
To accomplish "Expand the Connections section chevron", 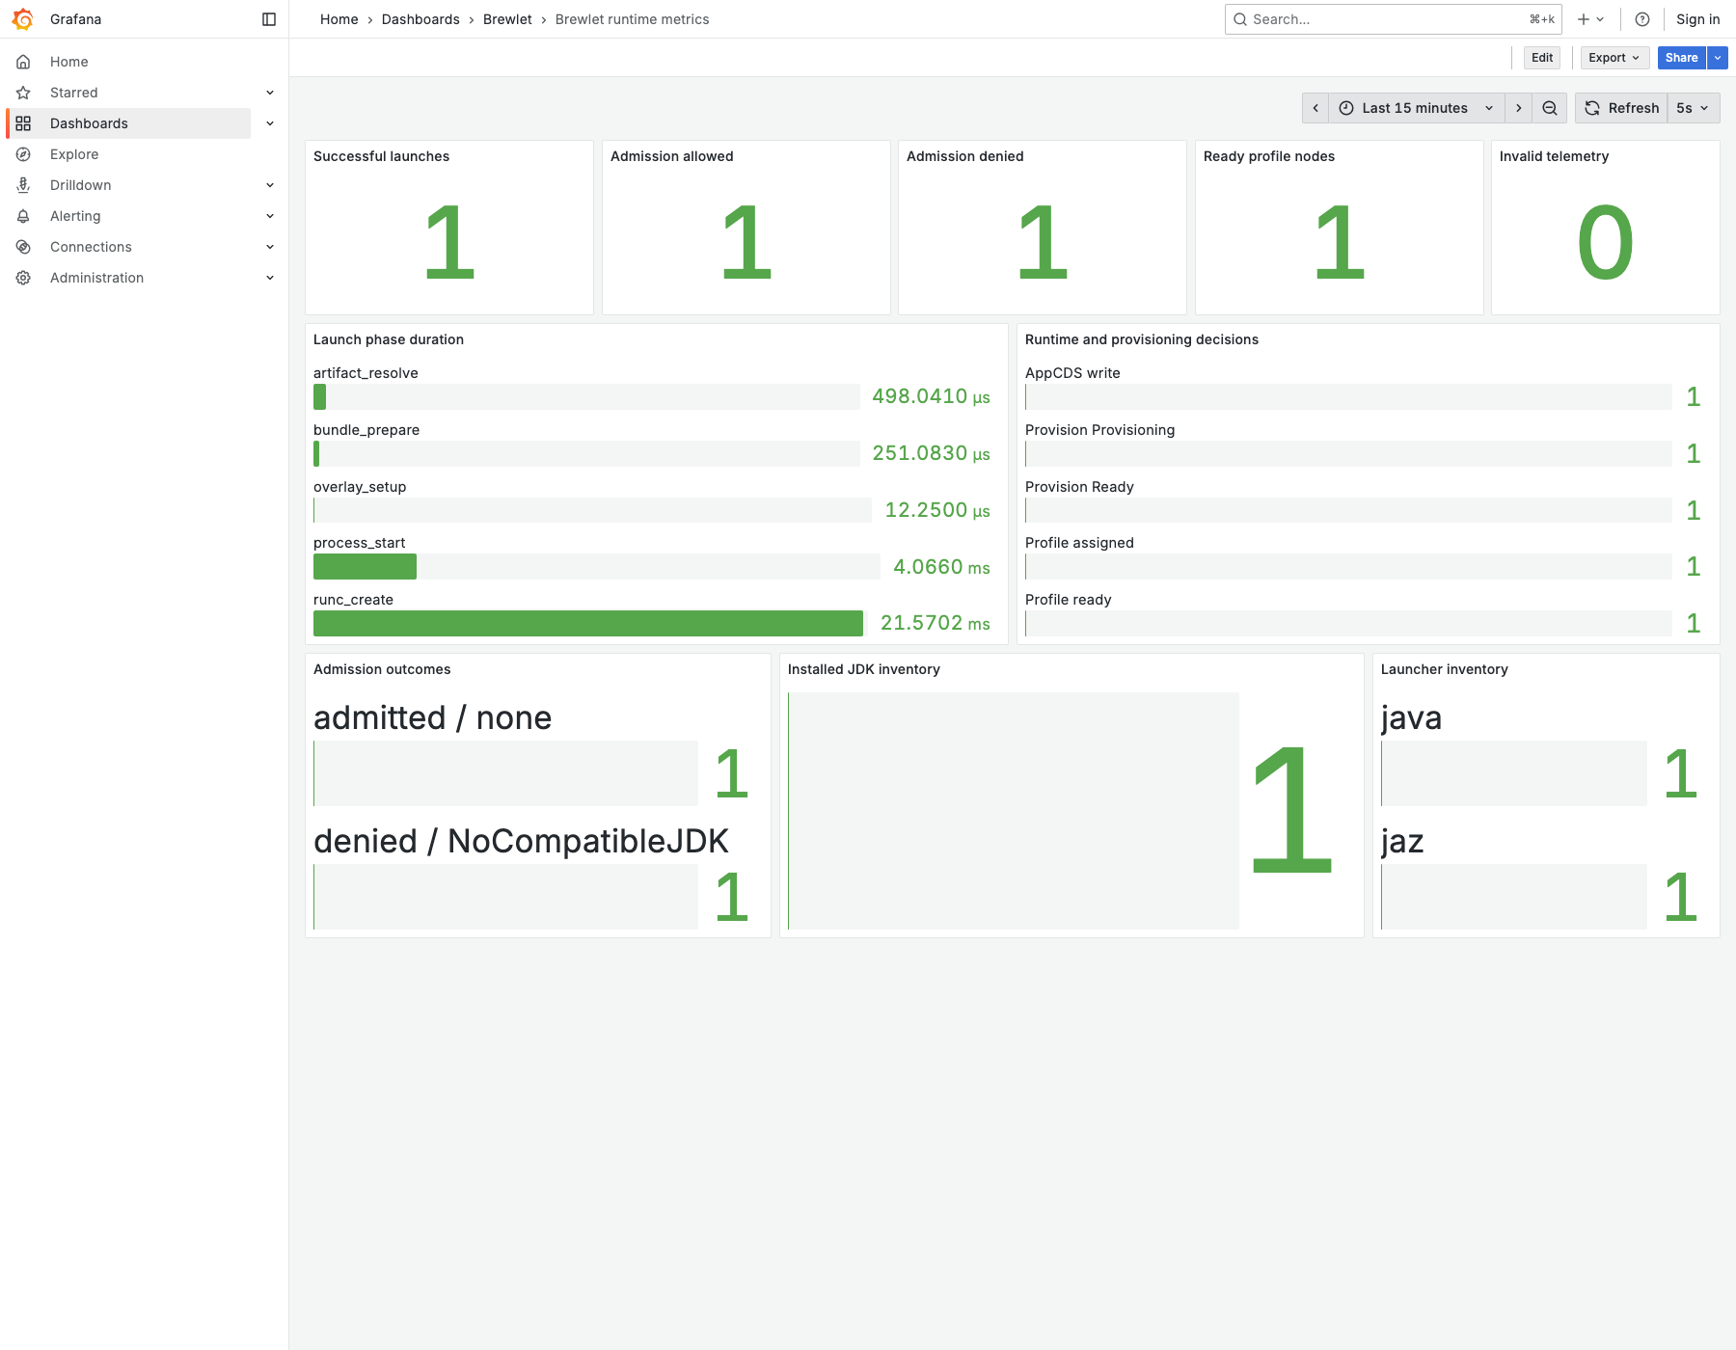I will pos(270,247).
